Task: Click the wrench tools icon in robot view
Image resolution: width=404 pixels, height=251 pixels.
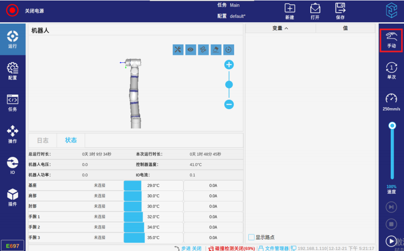Action: coord(178,50)
